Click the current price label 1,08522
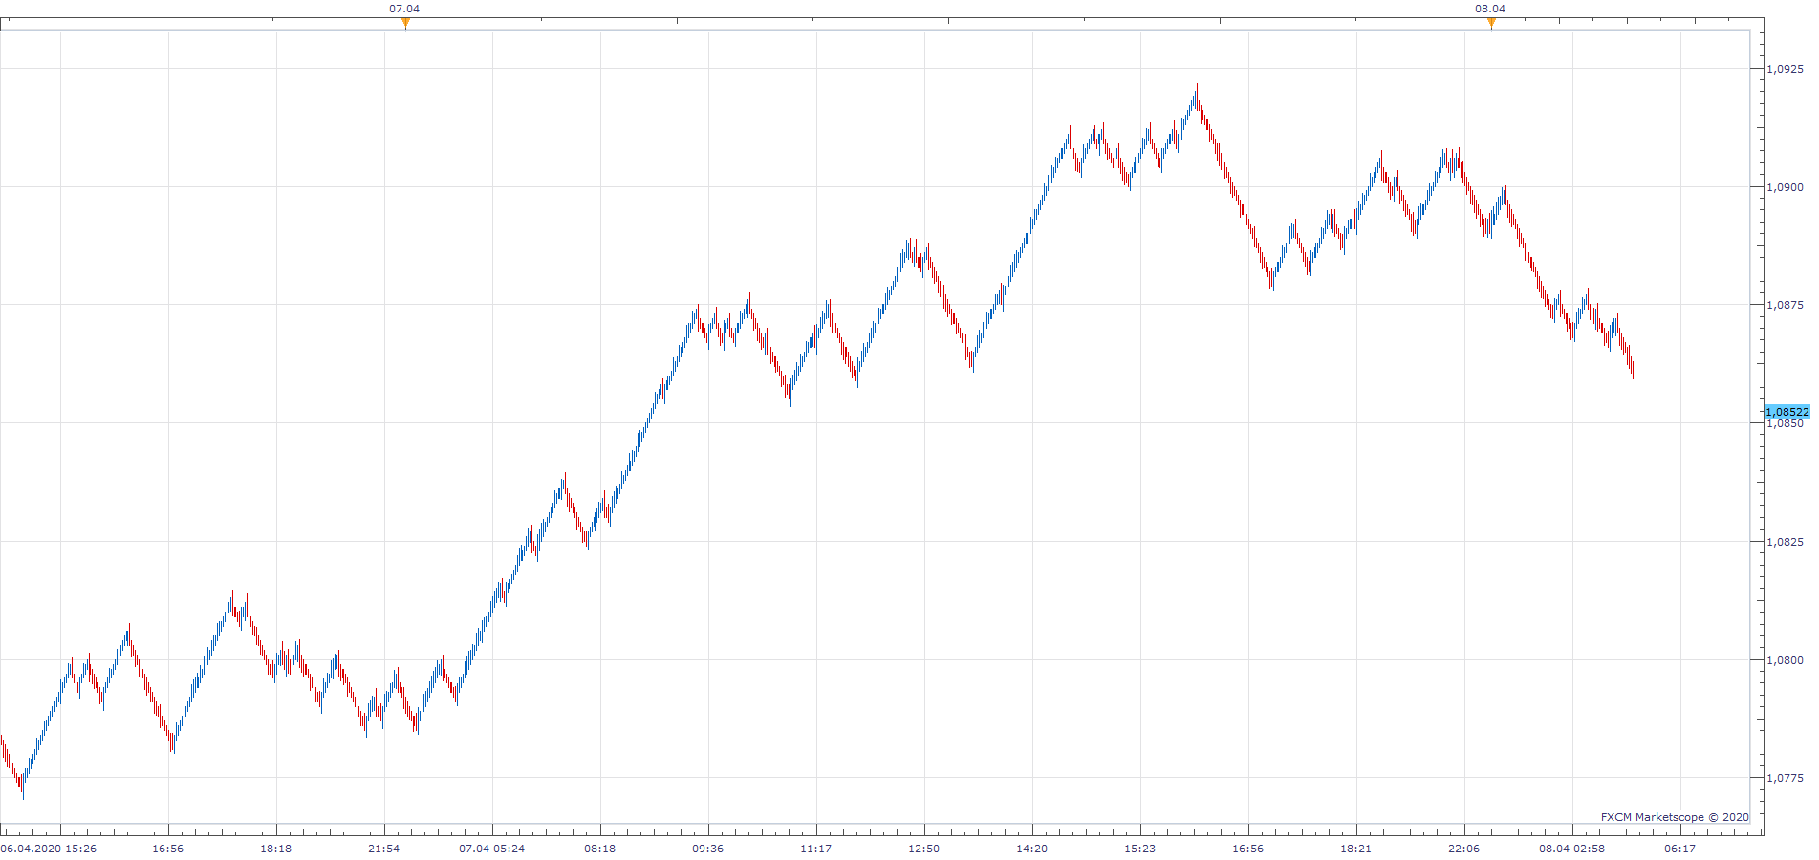The height and width of the screenshot is (860, 1819). [x=1787, y=412]
